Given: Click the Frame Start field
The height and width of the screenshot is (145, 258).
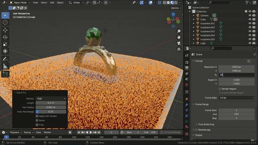Looking at the screenshot, I should click(237, 110).
